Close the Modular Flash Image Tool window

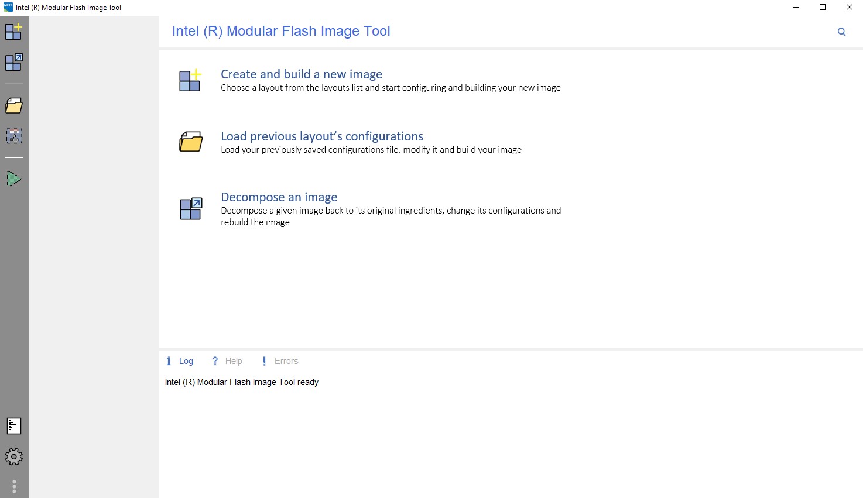850,8
